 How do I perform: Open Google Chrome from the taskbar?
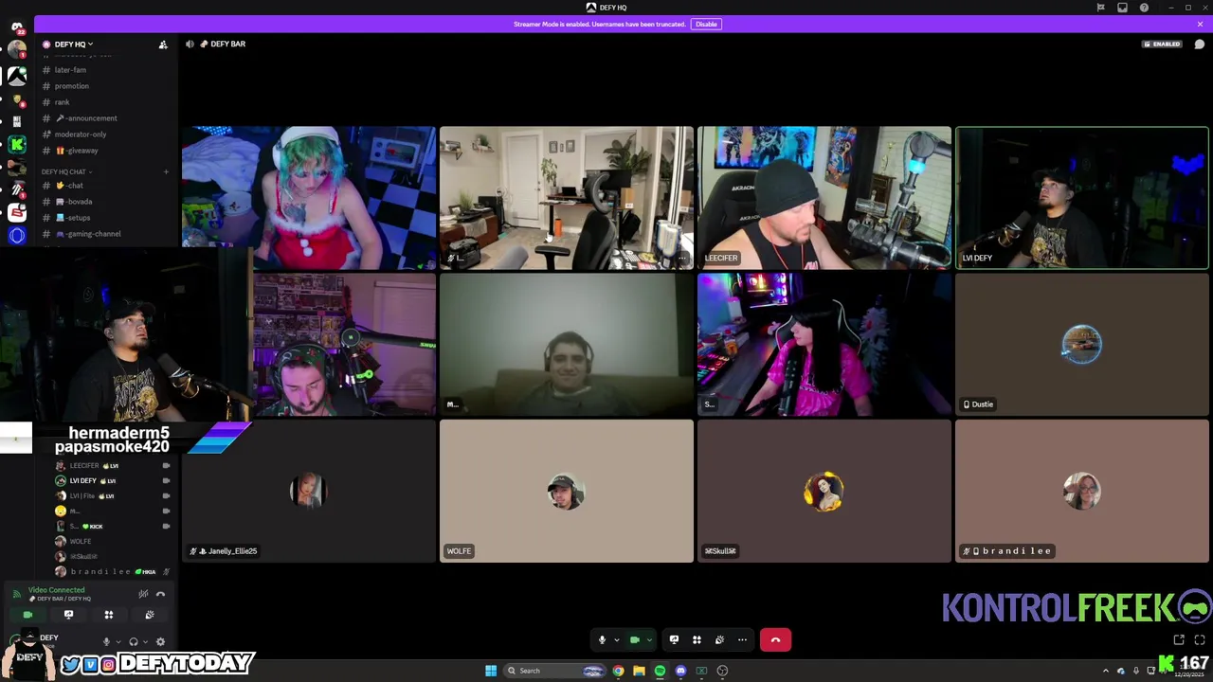pos(618,671)
